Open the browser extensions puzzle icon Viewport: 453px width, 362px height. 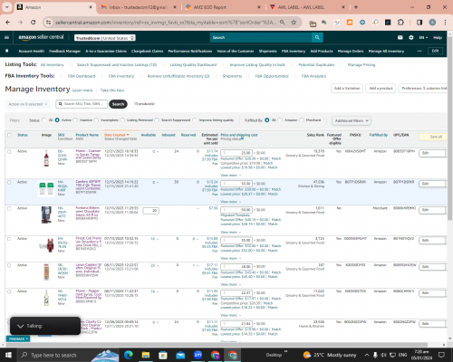coord(400,23)
